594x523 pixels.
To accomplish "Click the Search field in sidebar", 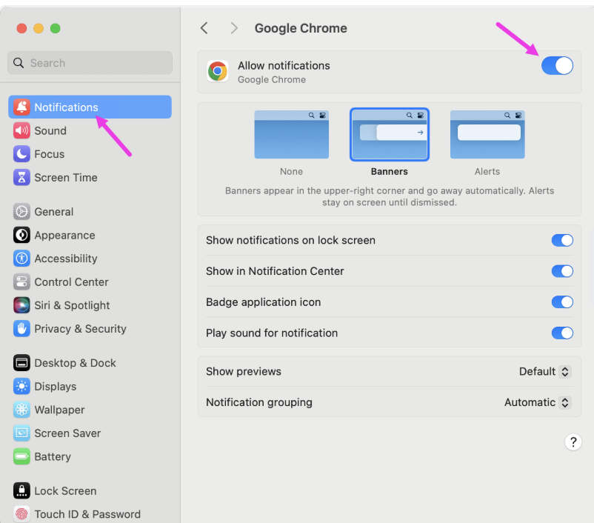I will (90, 63).
